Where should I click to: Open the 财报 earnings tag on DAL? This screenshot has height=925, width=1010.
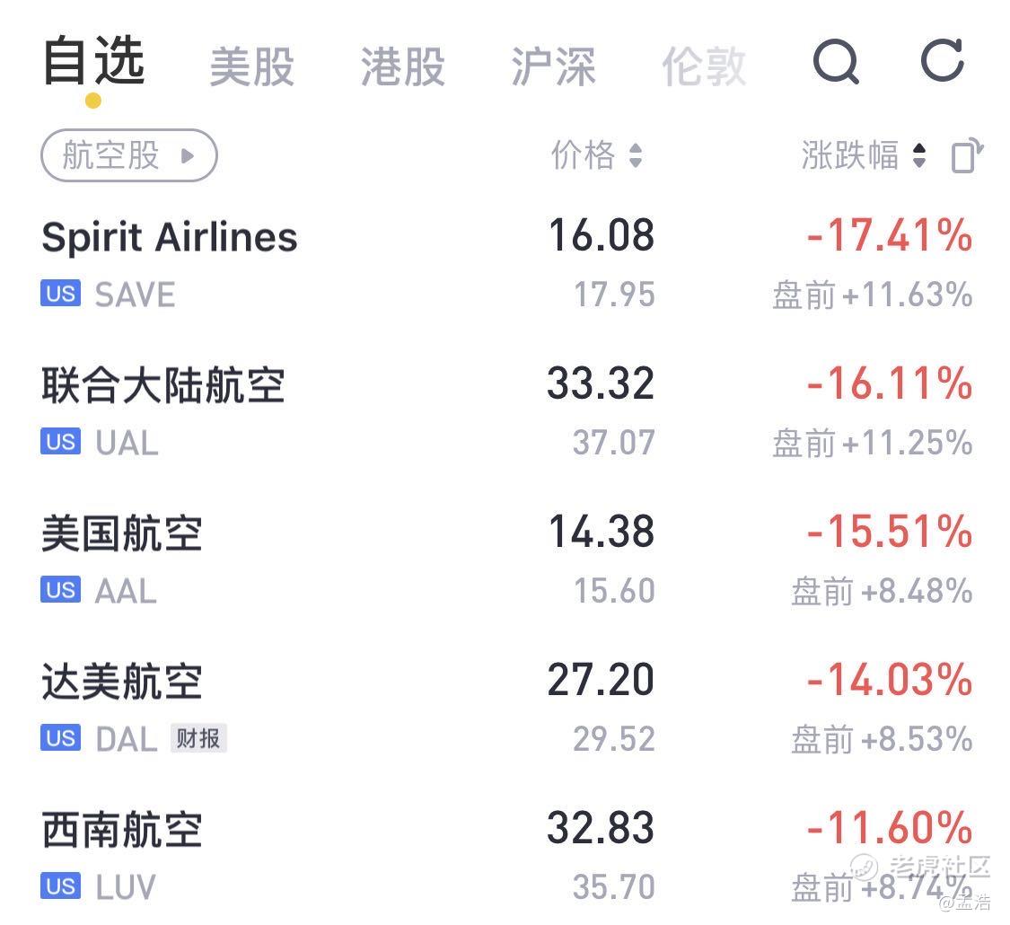[x=198, y=738]
